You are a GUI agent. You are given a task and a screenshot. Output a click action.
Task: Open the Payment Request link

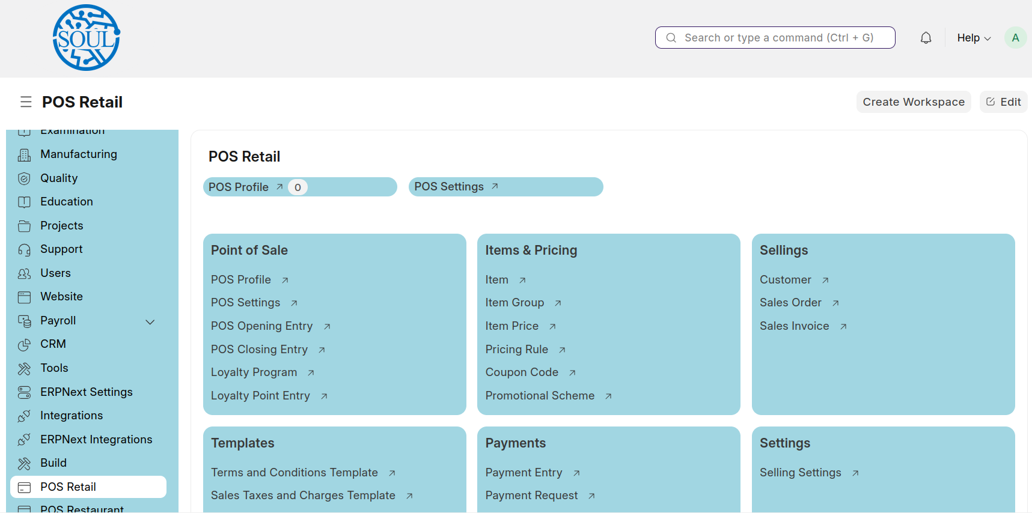click(x=531, y=496)
